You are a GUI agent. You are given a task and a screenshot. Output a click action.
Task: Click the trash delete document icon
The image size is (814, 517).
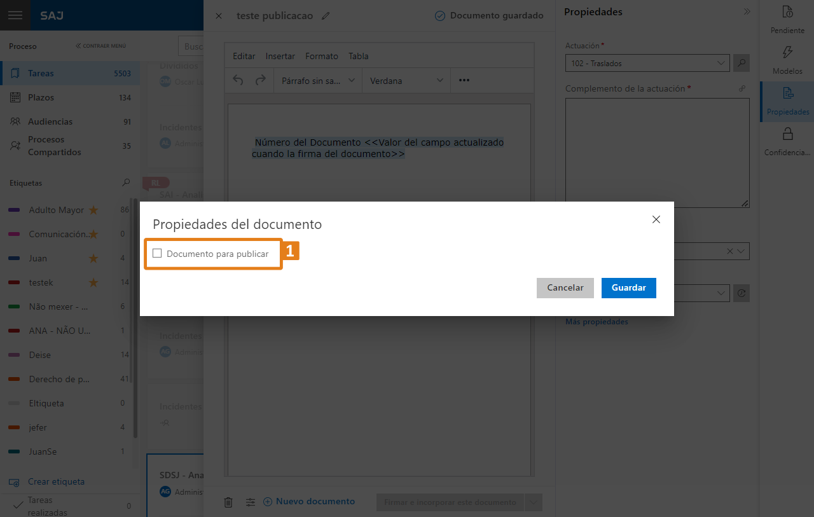click(x=228, y=502)
